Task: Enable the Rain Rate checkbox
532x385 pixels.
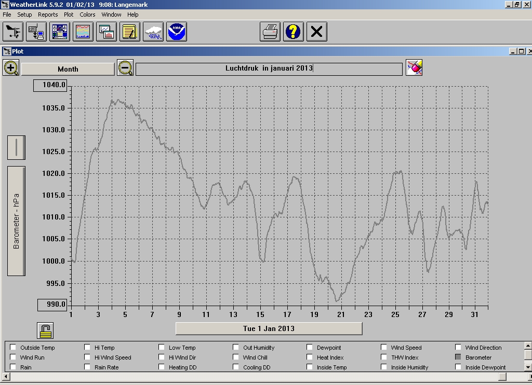Action: [x=87, y=367]
